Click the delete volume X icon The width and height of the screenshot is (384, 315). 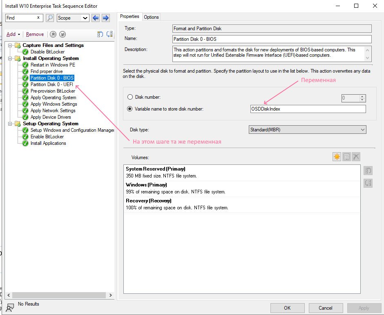click(356, 157)
